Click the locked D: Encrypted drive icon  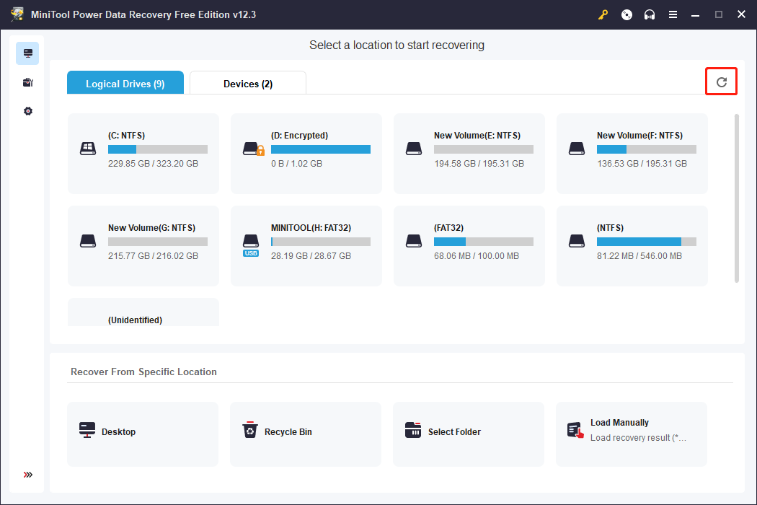point(253,149)
